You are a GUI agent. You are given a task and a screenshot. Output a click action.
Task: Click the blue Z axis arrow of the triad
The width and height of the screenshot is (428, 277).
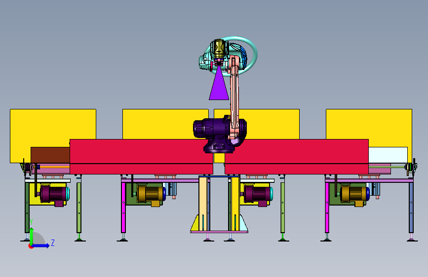coord(41,245)
